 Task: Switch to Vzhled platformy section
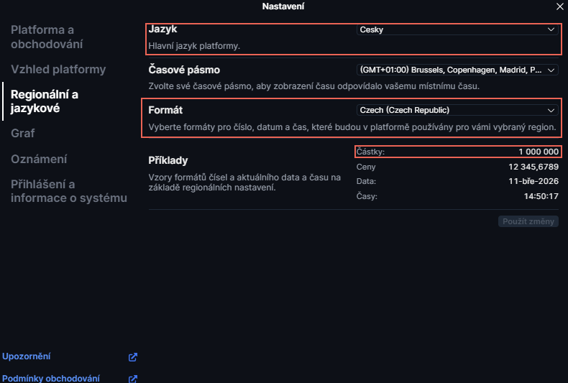point(58,70)
